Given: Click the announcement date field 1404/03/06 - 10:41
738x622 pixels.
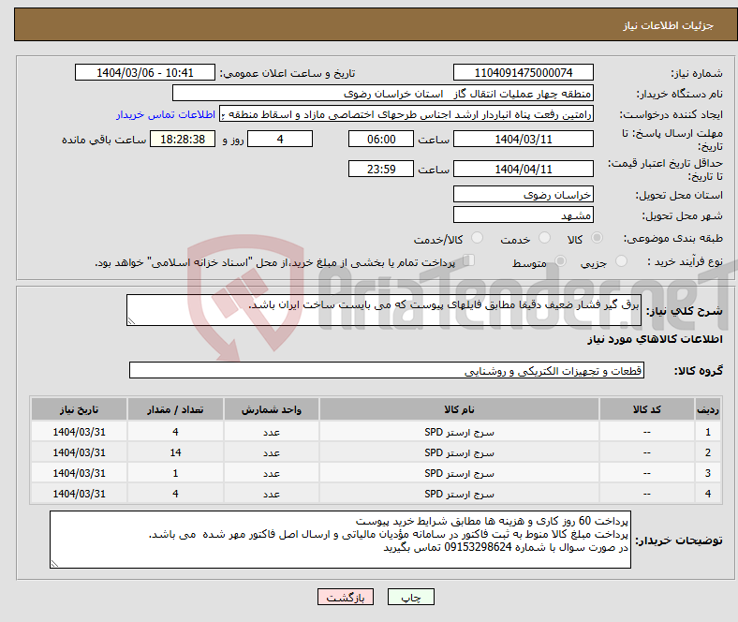Looking at the screenshot, I should pos(145,72).
